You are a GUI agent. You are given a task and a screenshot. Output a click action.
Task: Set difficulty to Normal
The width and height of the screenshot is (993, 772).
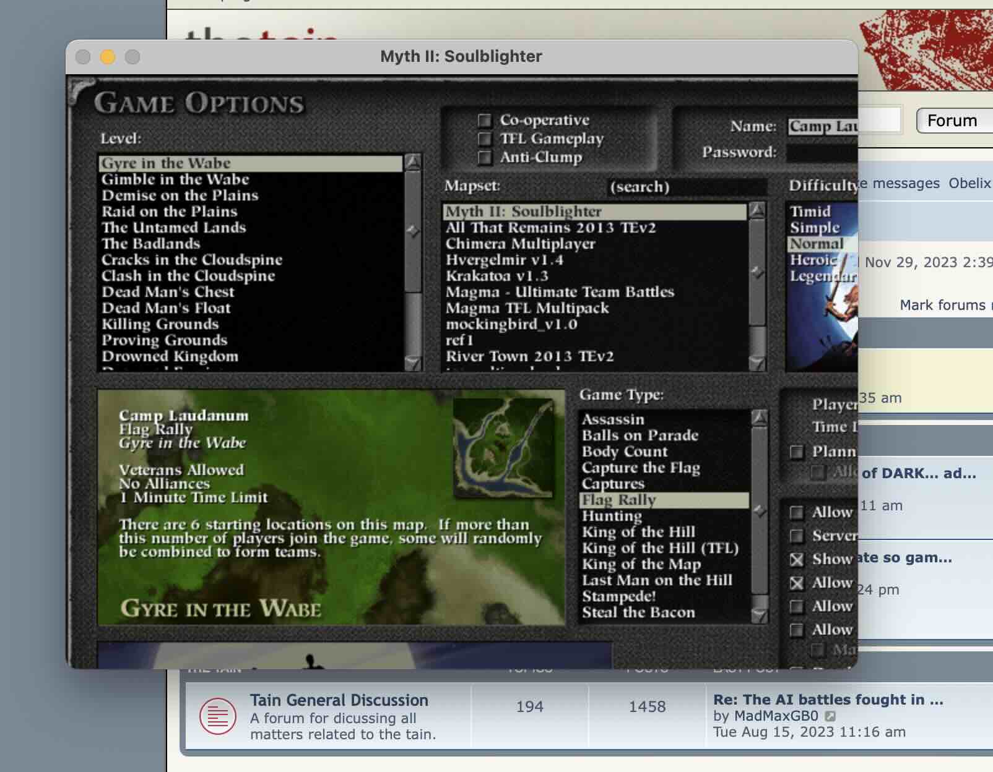(822, 244)
